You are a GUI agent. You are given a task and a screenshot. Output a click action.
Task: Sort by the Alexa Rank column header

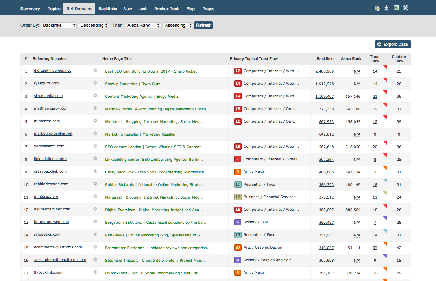coord(351,59)
